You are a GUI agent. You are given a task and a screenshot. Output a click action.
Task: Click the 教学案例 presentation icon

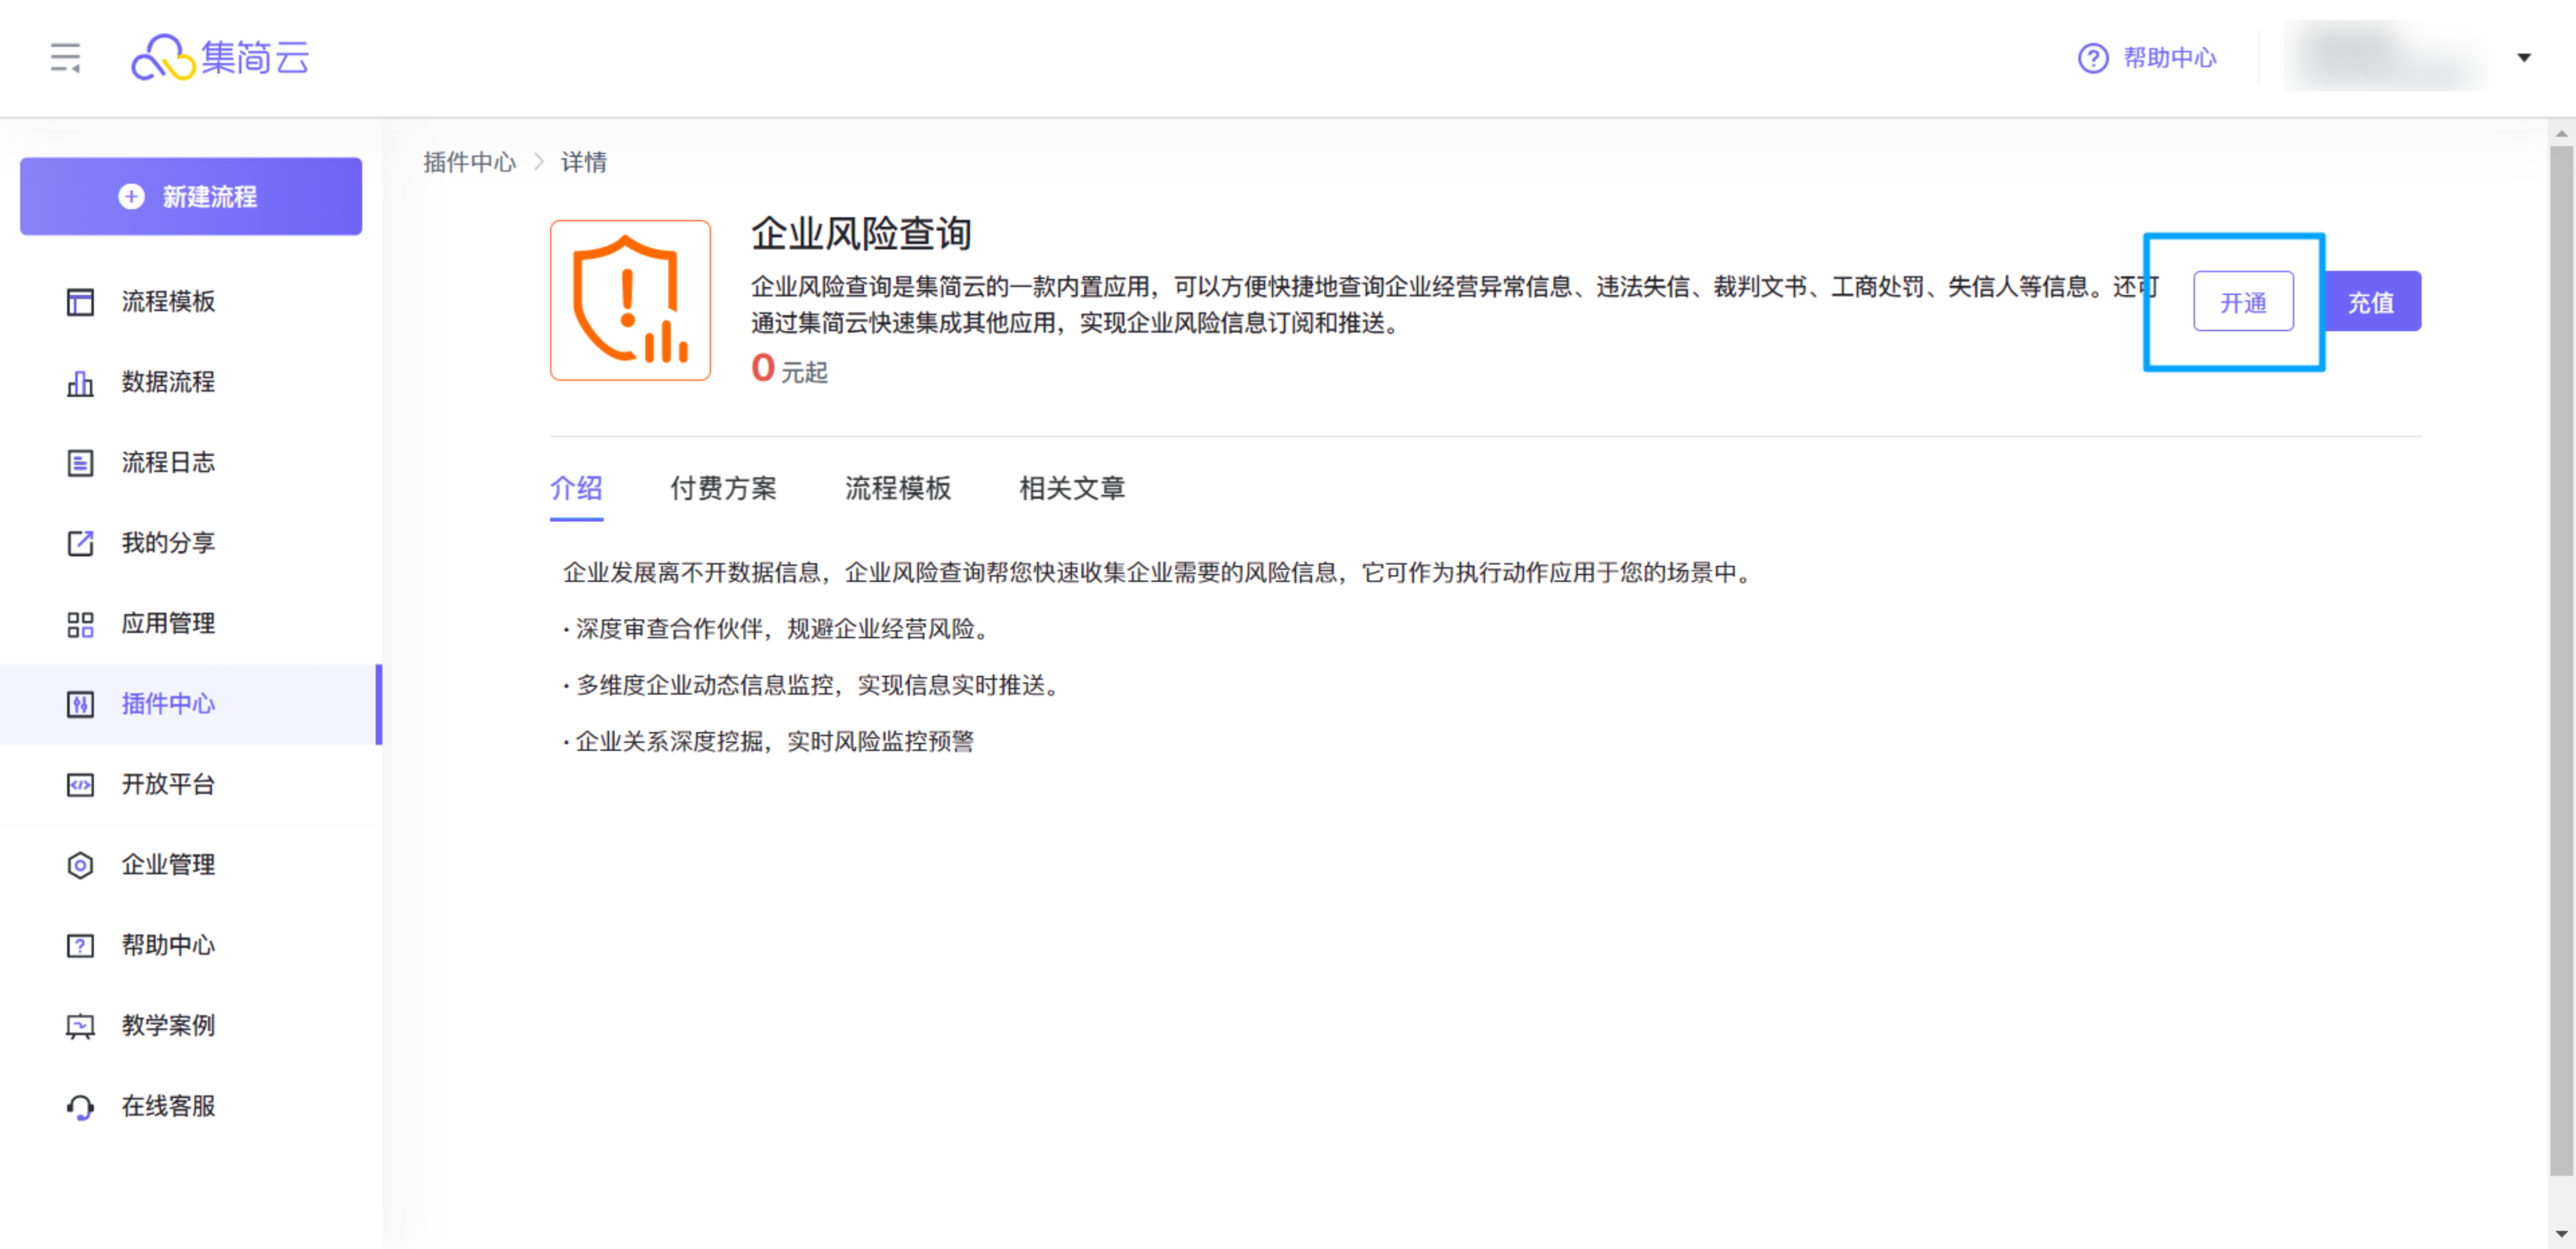[80, 1026]
